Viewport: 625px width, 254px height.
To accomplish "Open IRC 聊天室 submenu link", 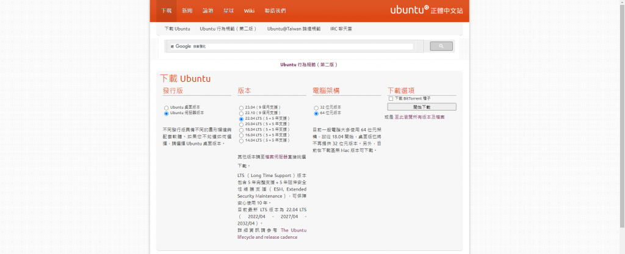I will click(x=341, y=29).
